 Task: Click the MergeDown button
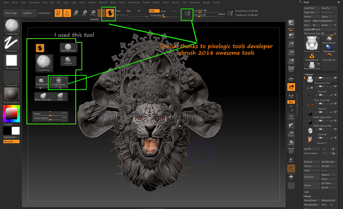[312, 200]
